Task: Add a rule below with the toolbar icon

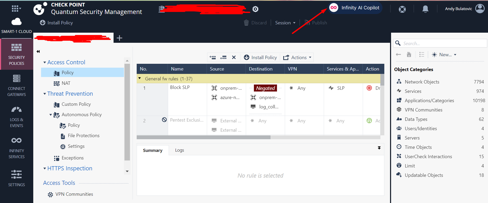Action: 223,58
